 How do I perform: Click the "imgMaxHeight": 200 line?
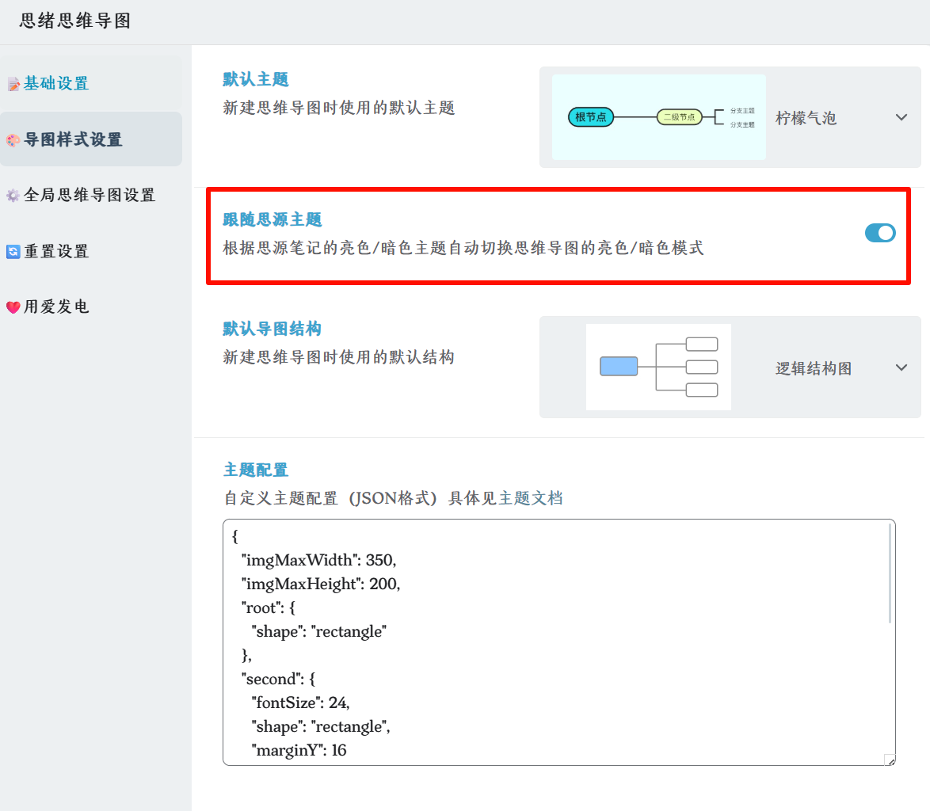pos(321,584)
